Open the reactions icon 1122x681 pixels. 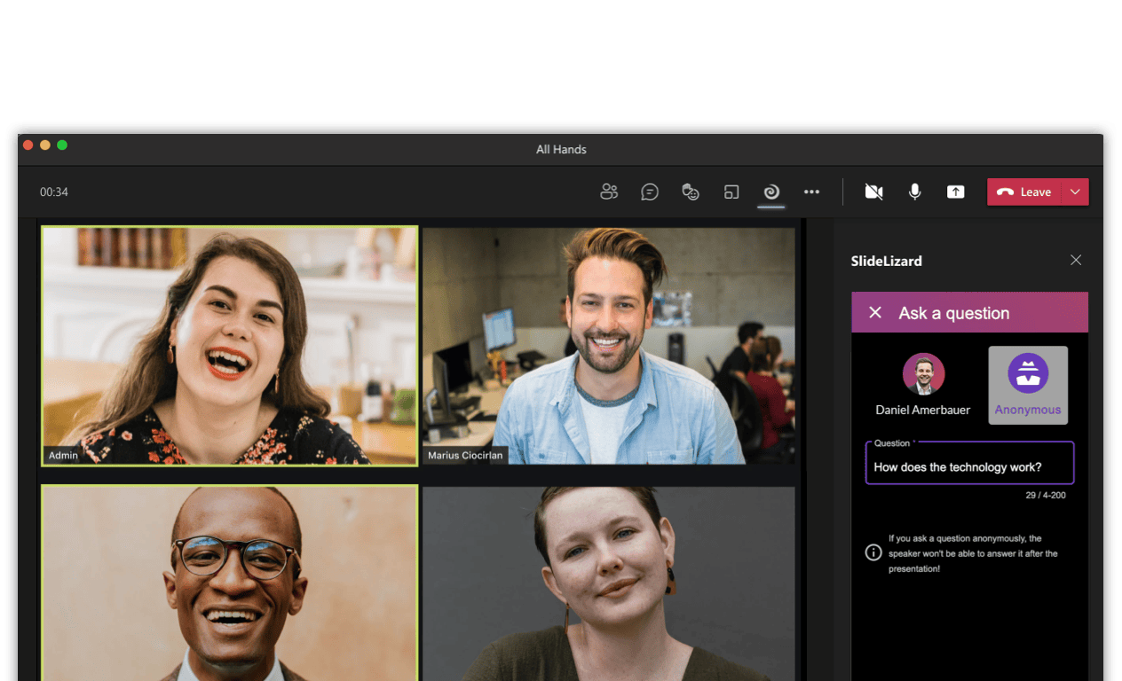coord(691,192)
